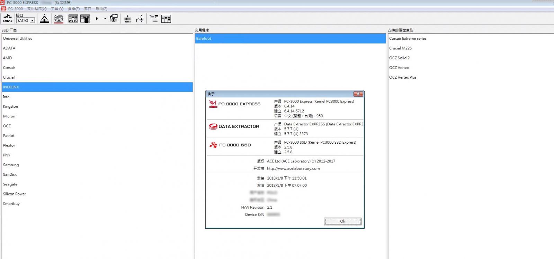Select Samsung in the SSD vendor list
The image size is (554, 259).
[x=97, y=165]
